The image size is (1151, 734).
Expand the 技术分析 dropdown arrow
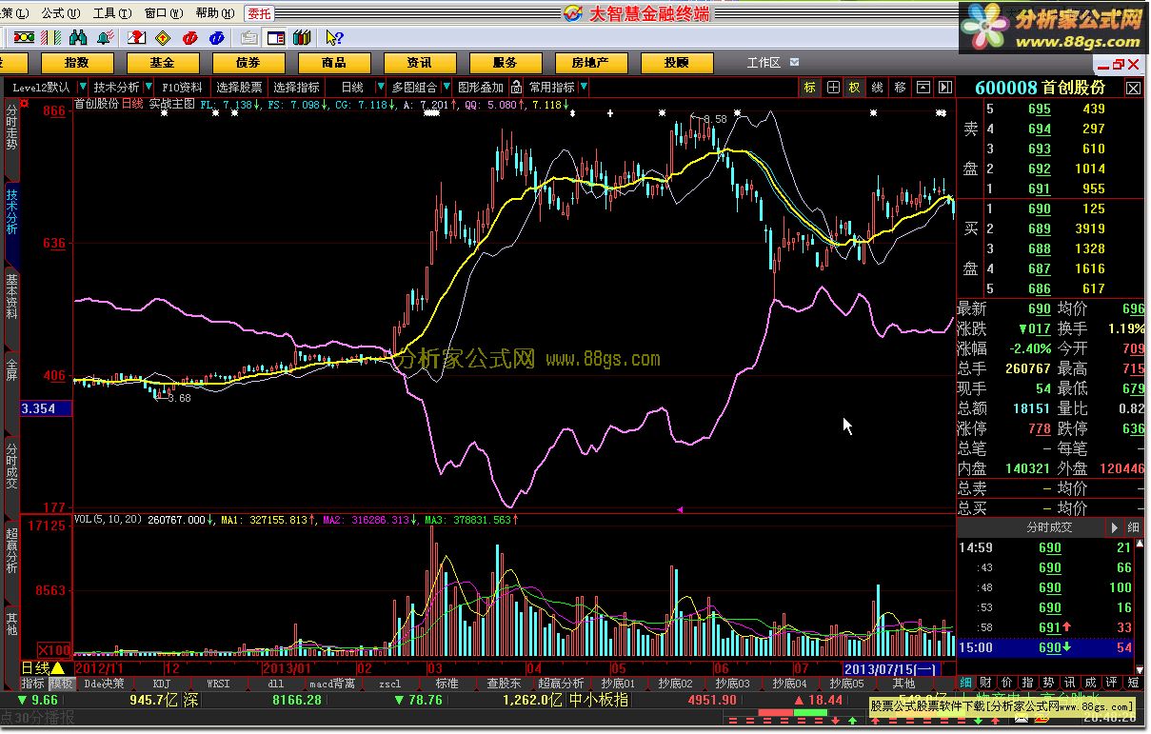click(x=149, y=87)
